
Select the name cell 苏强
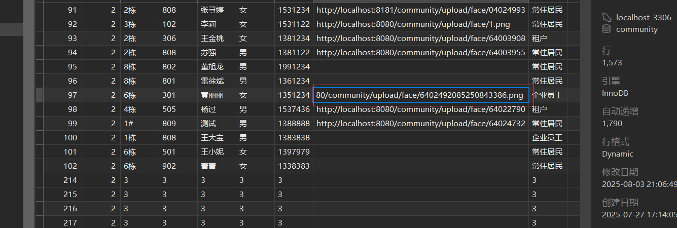coord(217,53)
